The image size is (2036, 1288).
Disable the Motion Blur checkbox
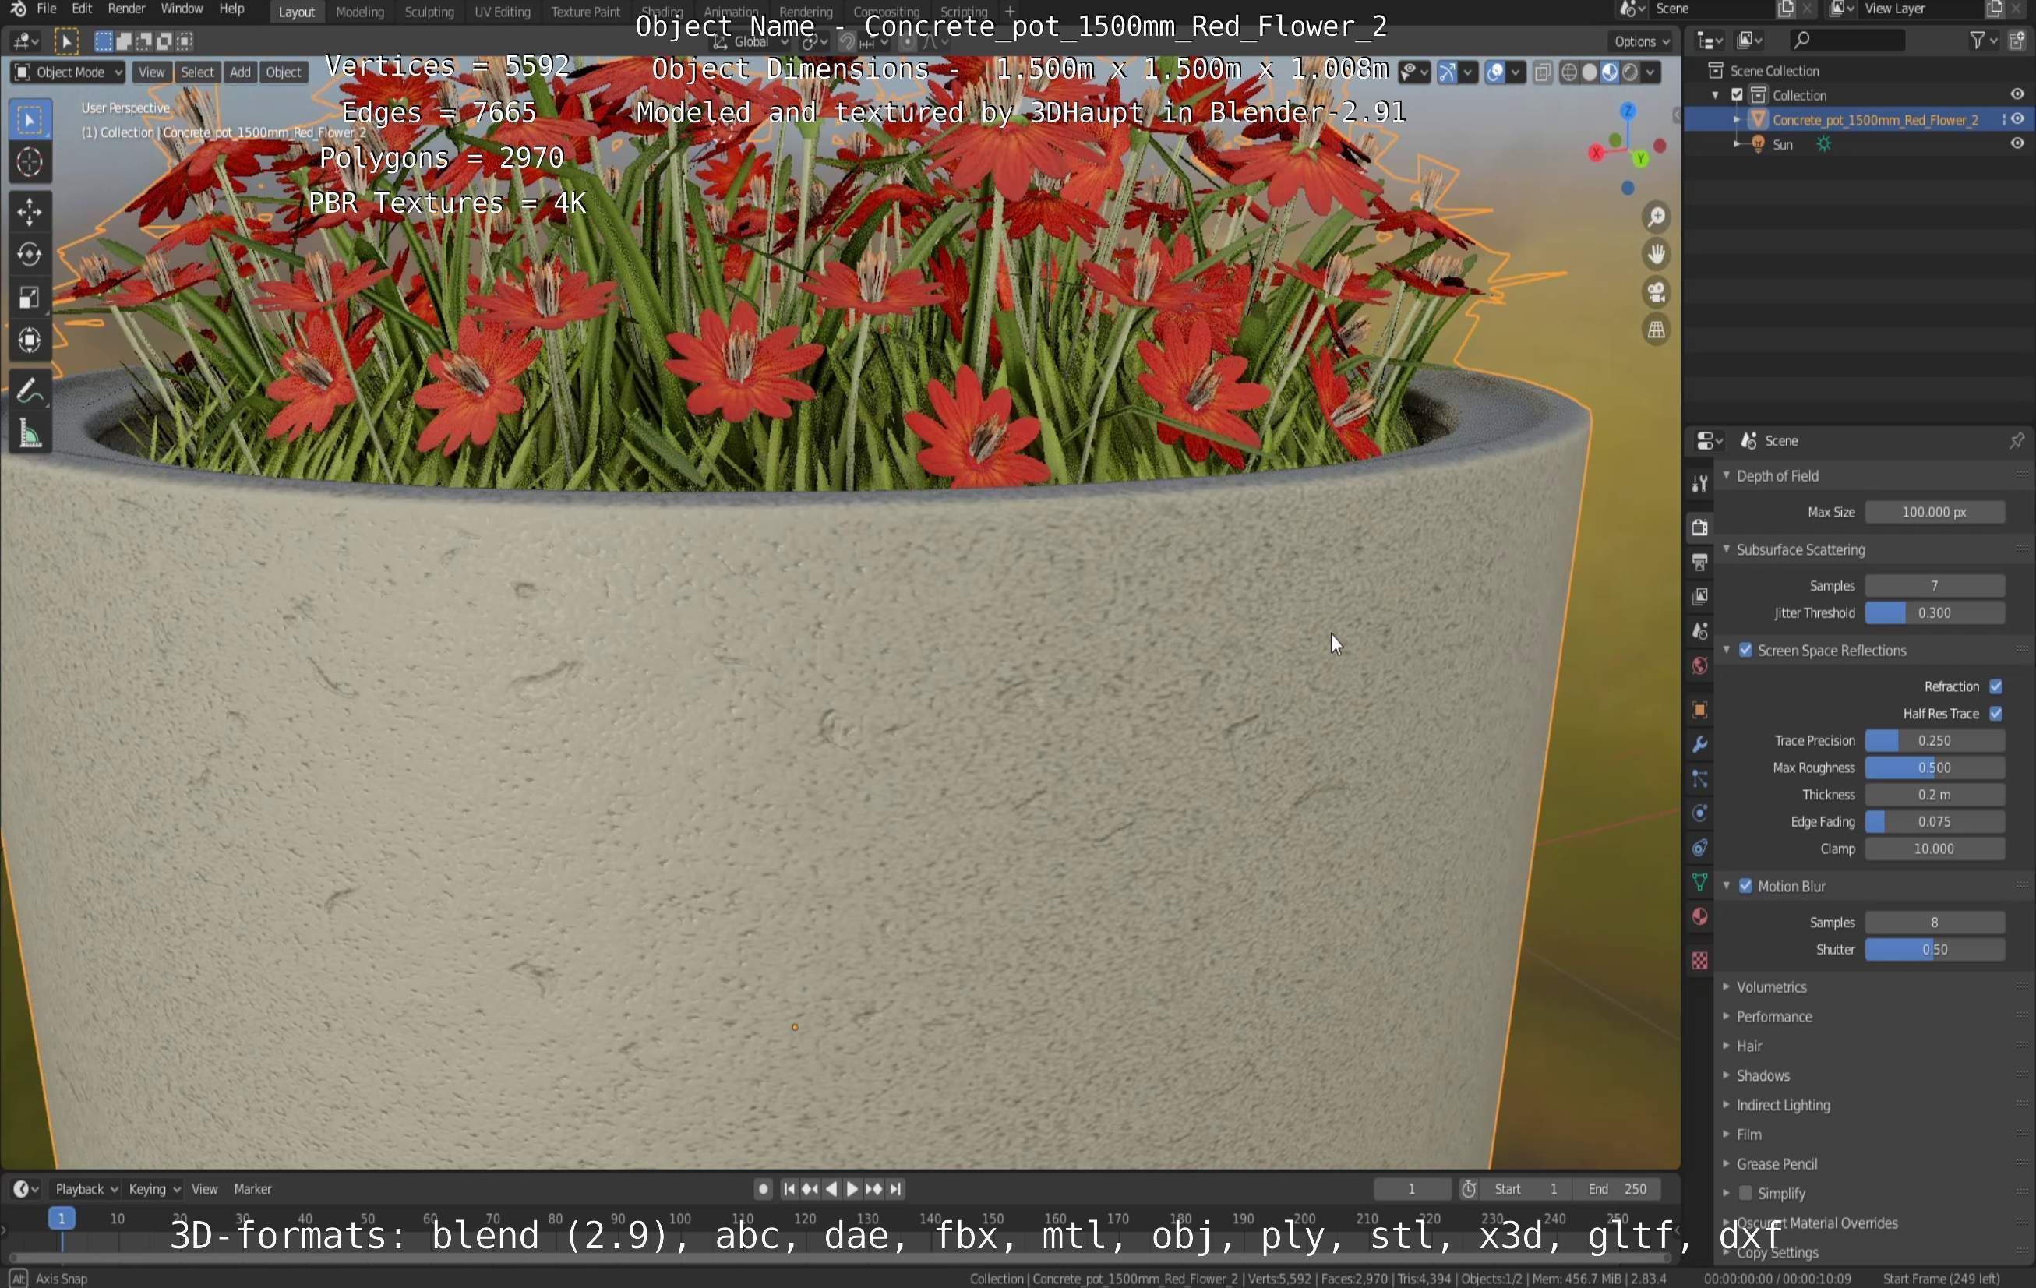(1745, 886)
